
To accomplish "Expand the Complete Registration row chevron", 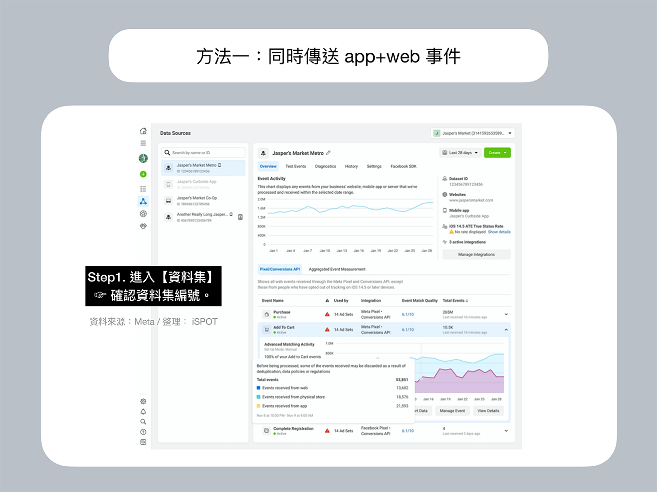I will pos(506,430).
